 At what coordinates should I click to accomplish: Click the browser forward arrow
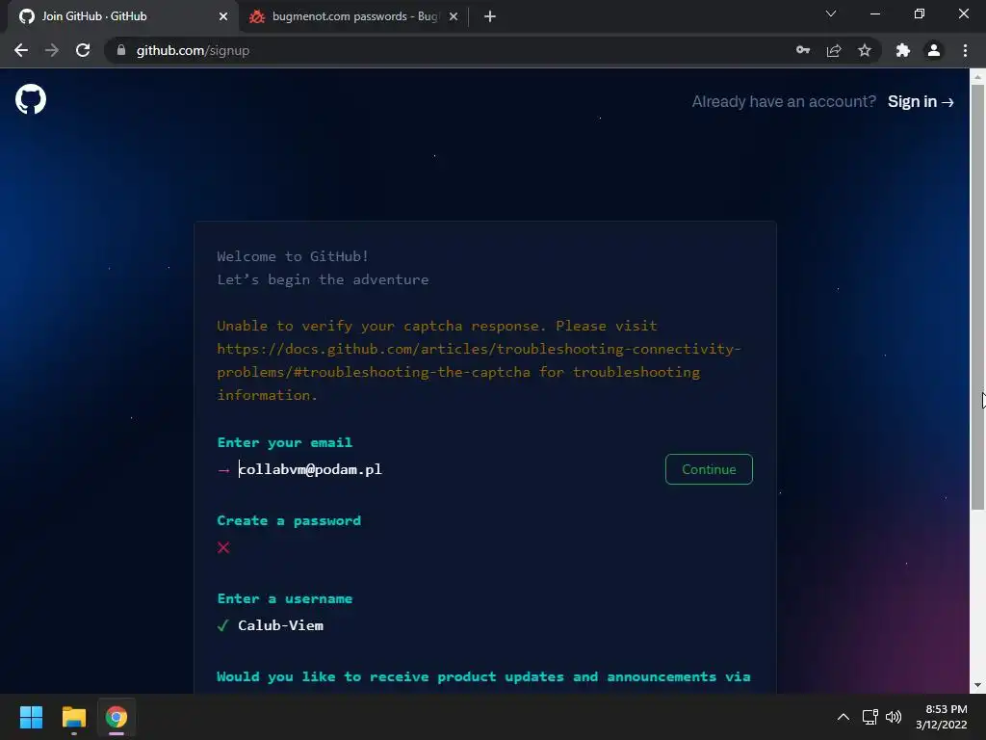coord(52,50)
